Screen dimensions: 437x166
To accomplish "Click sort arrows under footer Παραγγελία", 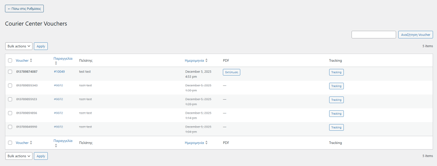I will point(56,145).
